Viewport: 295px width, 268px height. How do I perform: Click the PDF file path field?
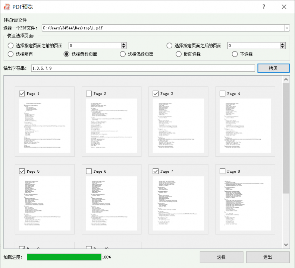[x=163, y=28]
